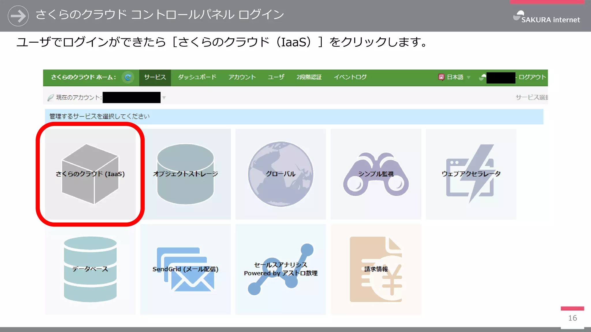Expand the 現在のアカウント account dropdown arrow
The height and width of the screenshot is (332, 591).
tap(164, 98)
